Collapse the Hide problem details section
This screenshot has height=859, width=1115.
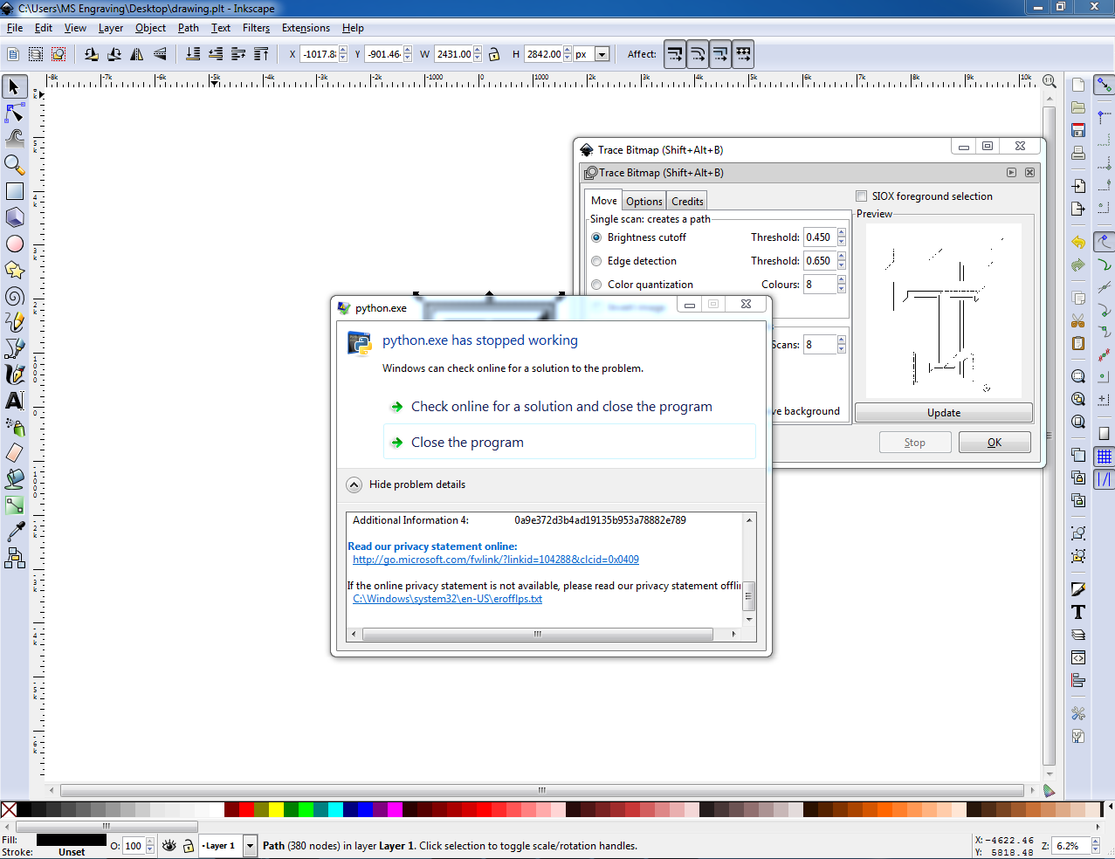354,484
